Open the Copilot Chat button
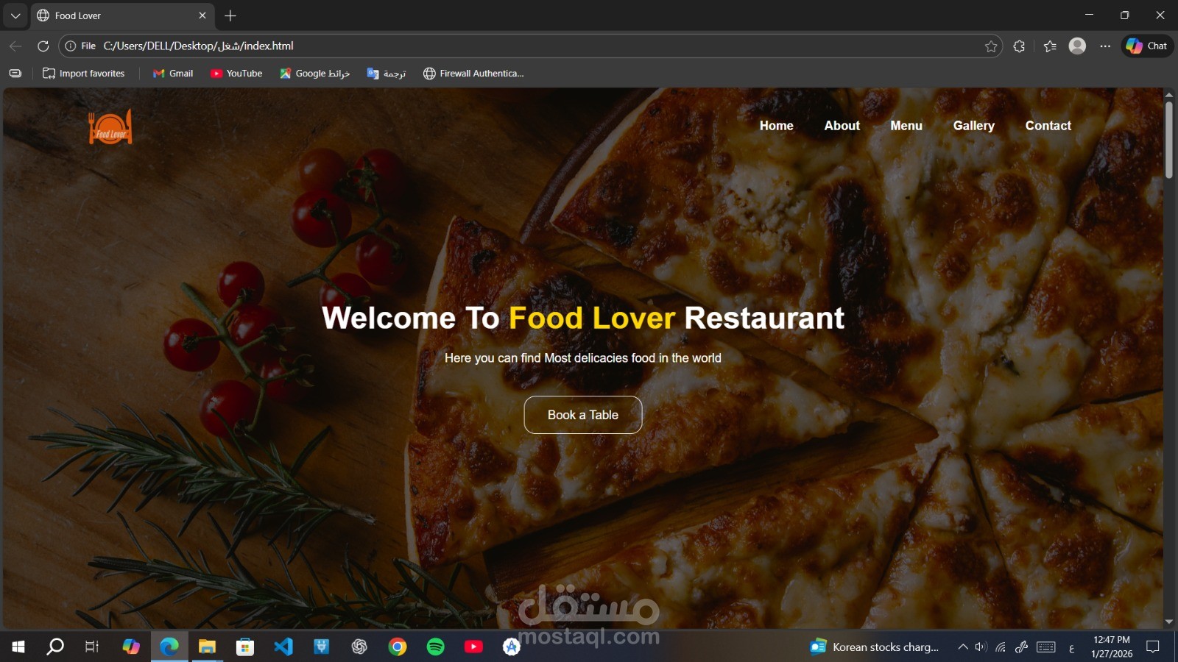Viewport: 1178px width, 662px height. 1147,46
